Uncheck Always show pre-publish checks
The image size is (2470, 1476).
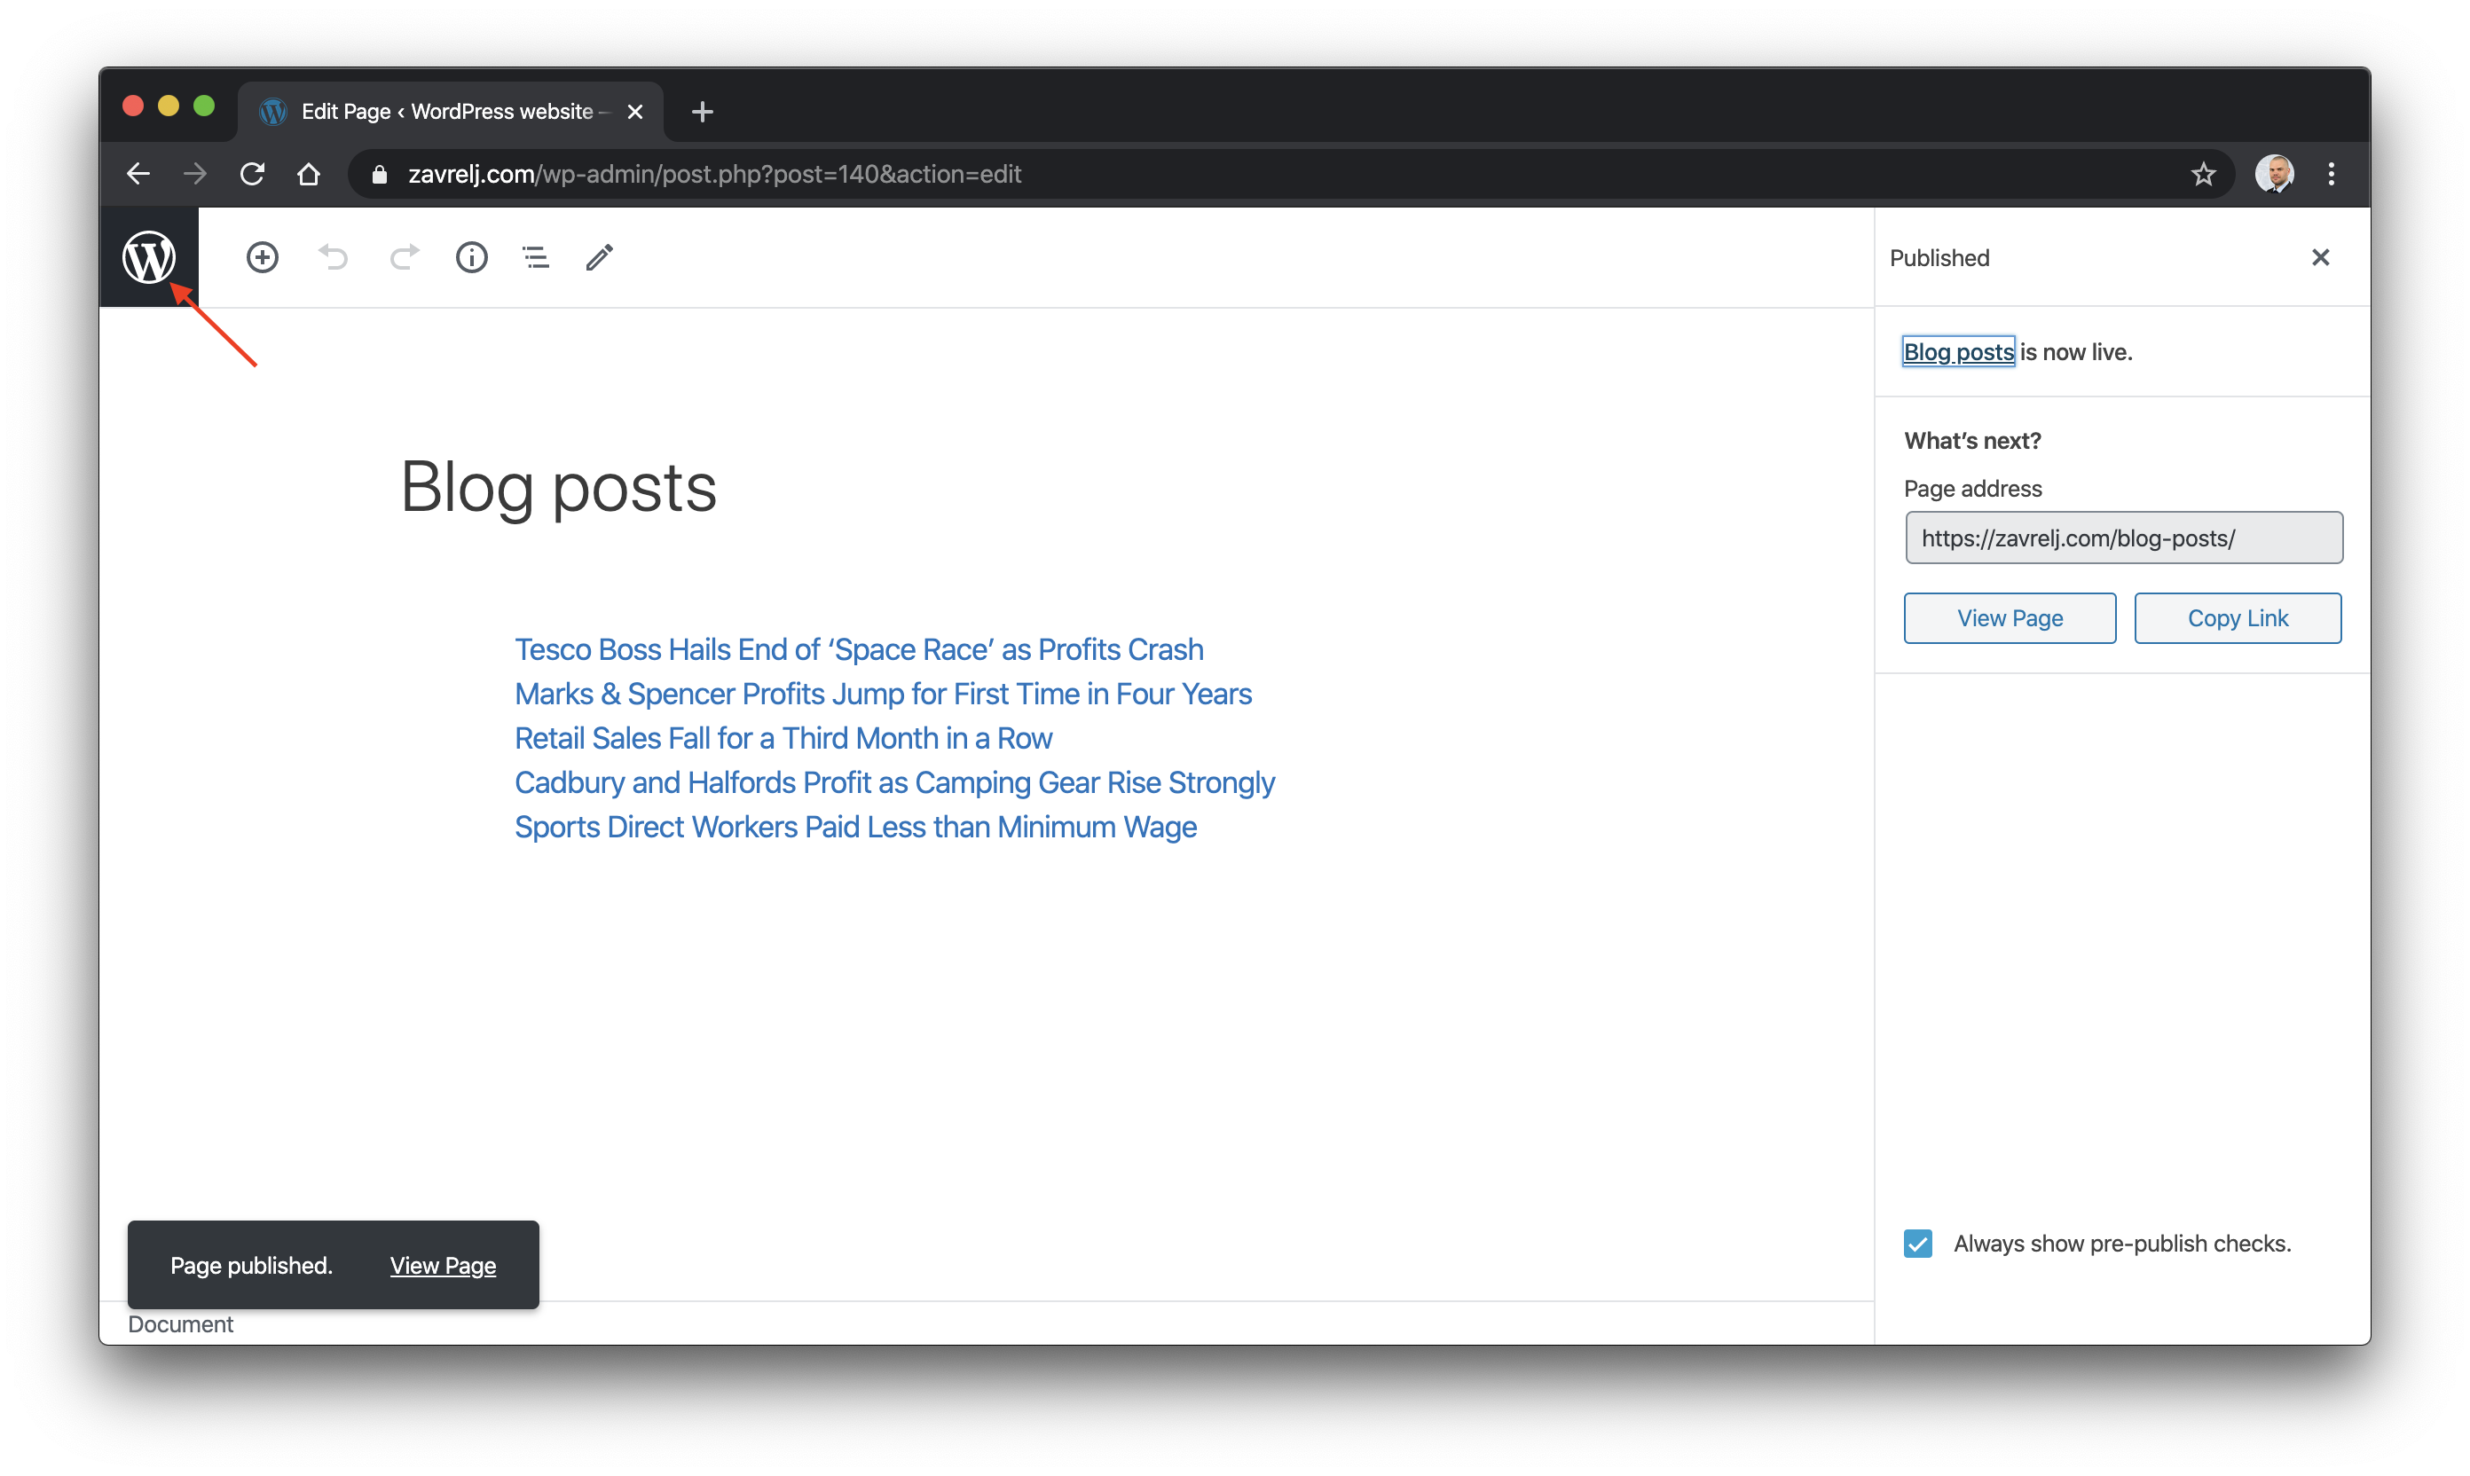(1918, 1244)
